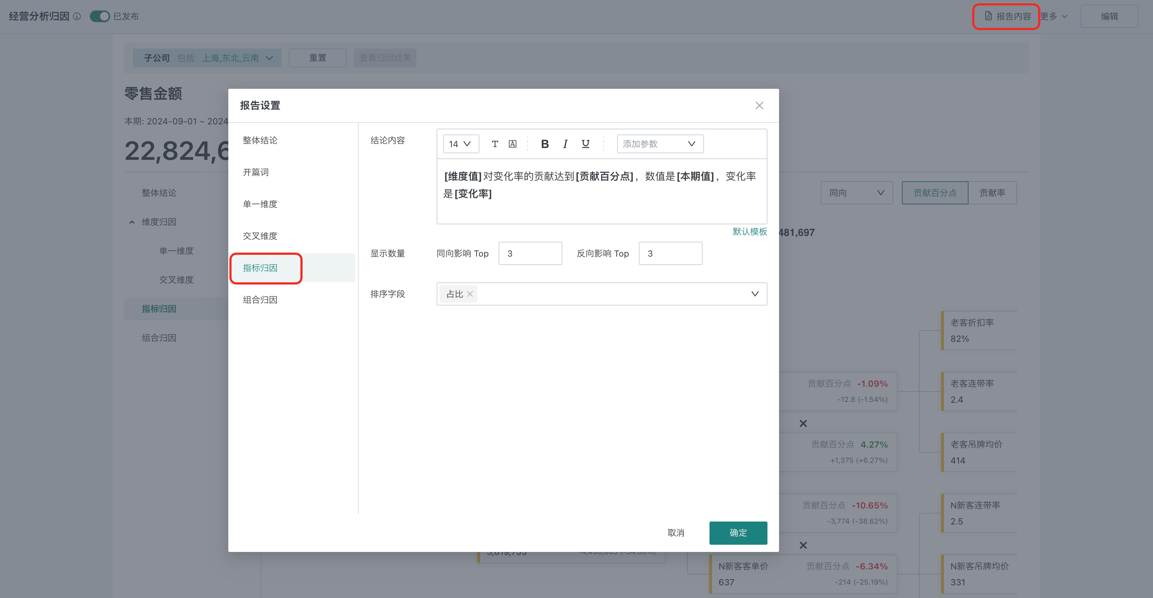Open the 添加参数 dropdown
Screen dimensions: 1153x598
pos(660,144)
